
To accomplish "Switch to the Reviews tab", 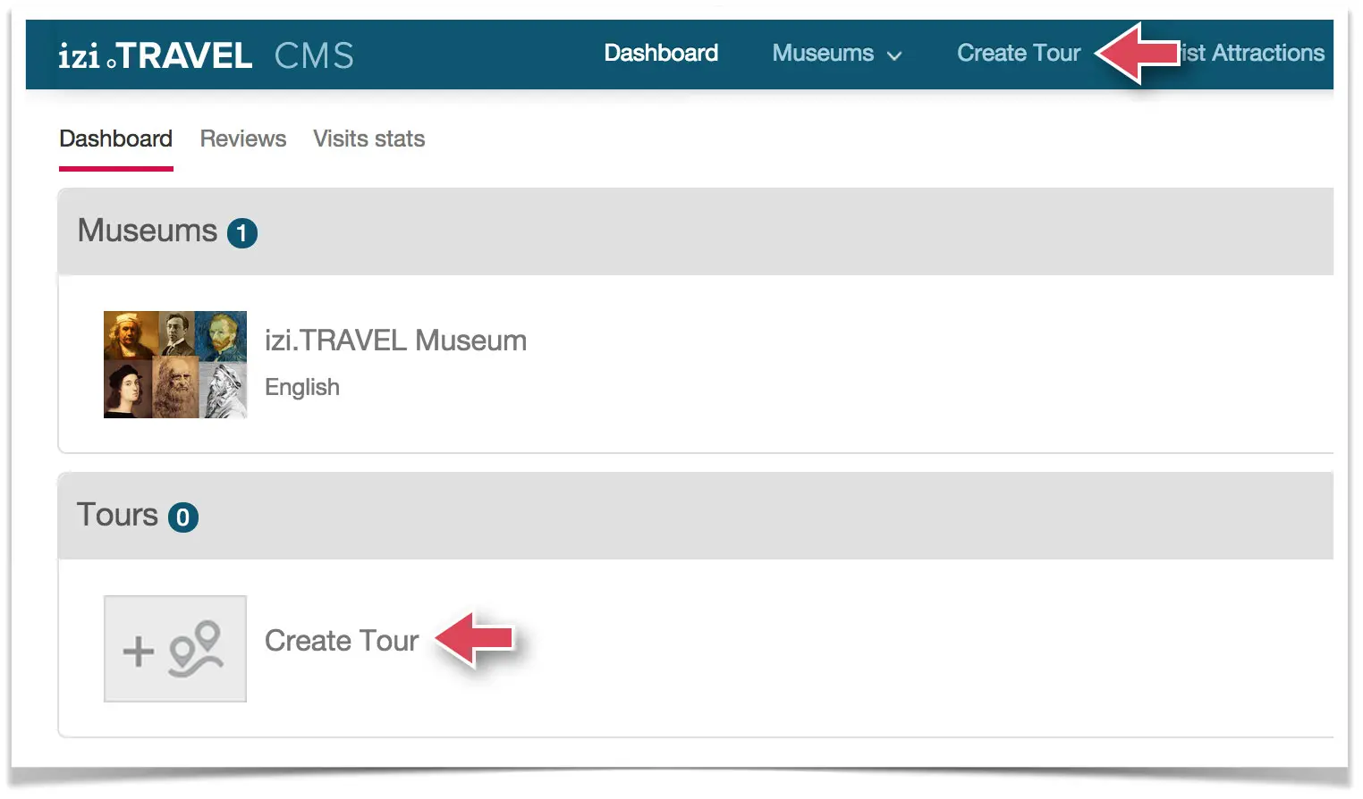I will click(242, 139).
